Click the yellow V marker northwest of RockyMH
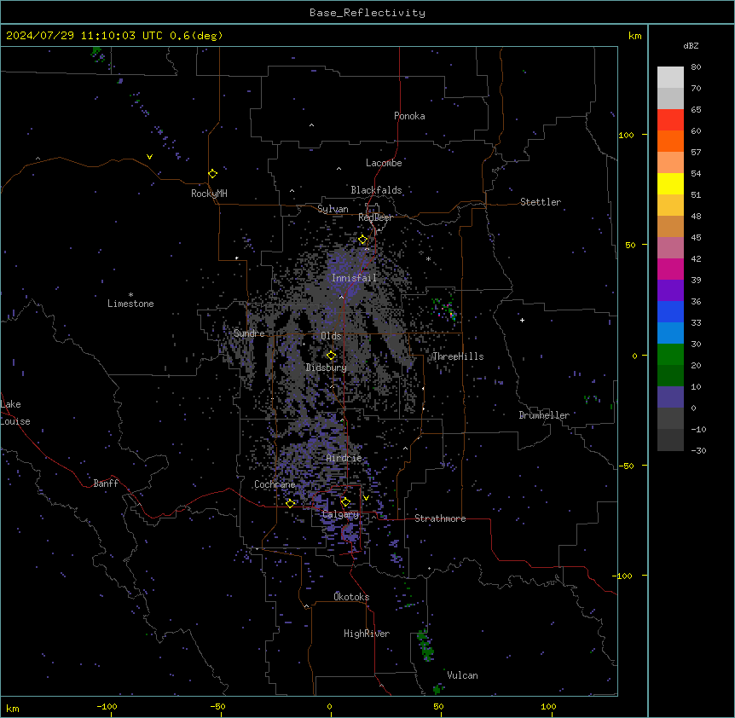 (x=149, y=157)
